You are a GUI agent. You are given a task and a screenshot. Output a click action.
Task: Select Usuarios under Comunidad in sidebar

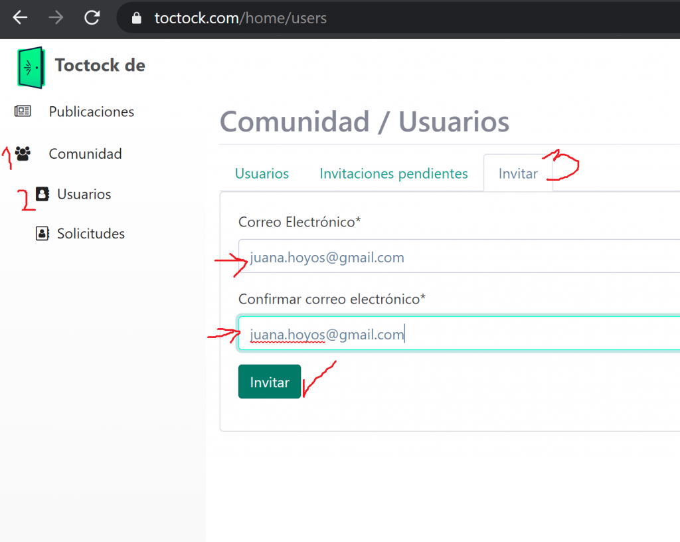click(x=84, y=195)
